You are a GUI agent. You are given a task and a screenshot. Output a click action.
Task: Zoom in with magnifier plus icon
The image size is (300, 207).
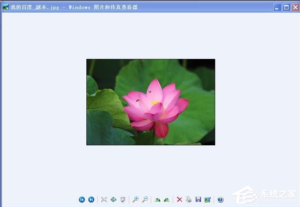(x=135, y=200)
